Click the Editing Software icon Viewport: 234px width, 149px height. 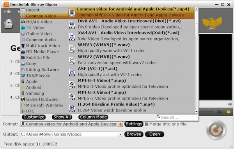pos(23,69)
